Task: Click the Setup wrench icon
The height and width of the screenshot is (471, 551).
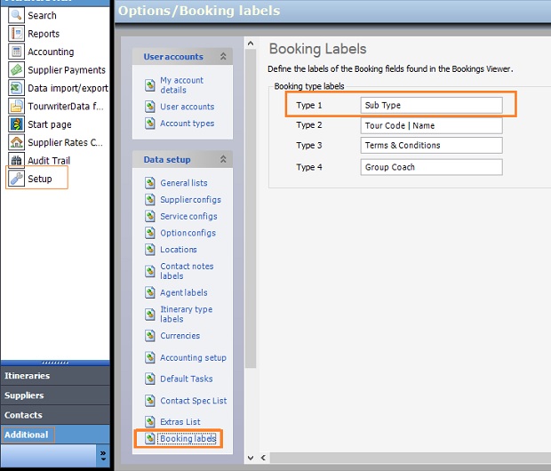Action: tap(16, 179)
